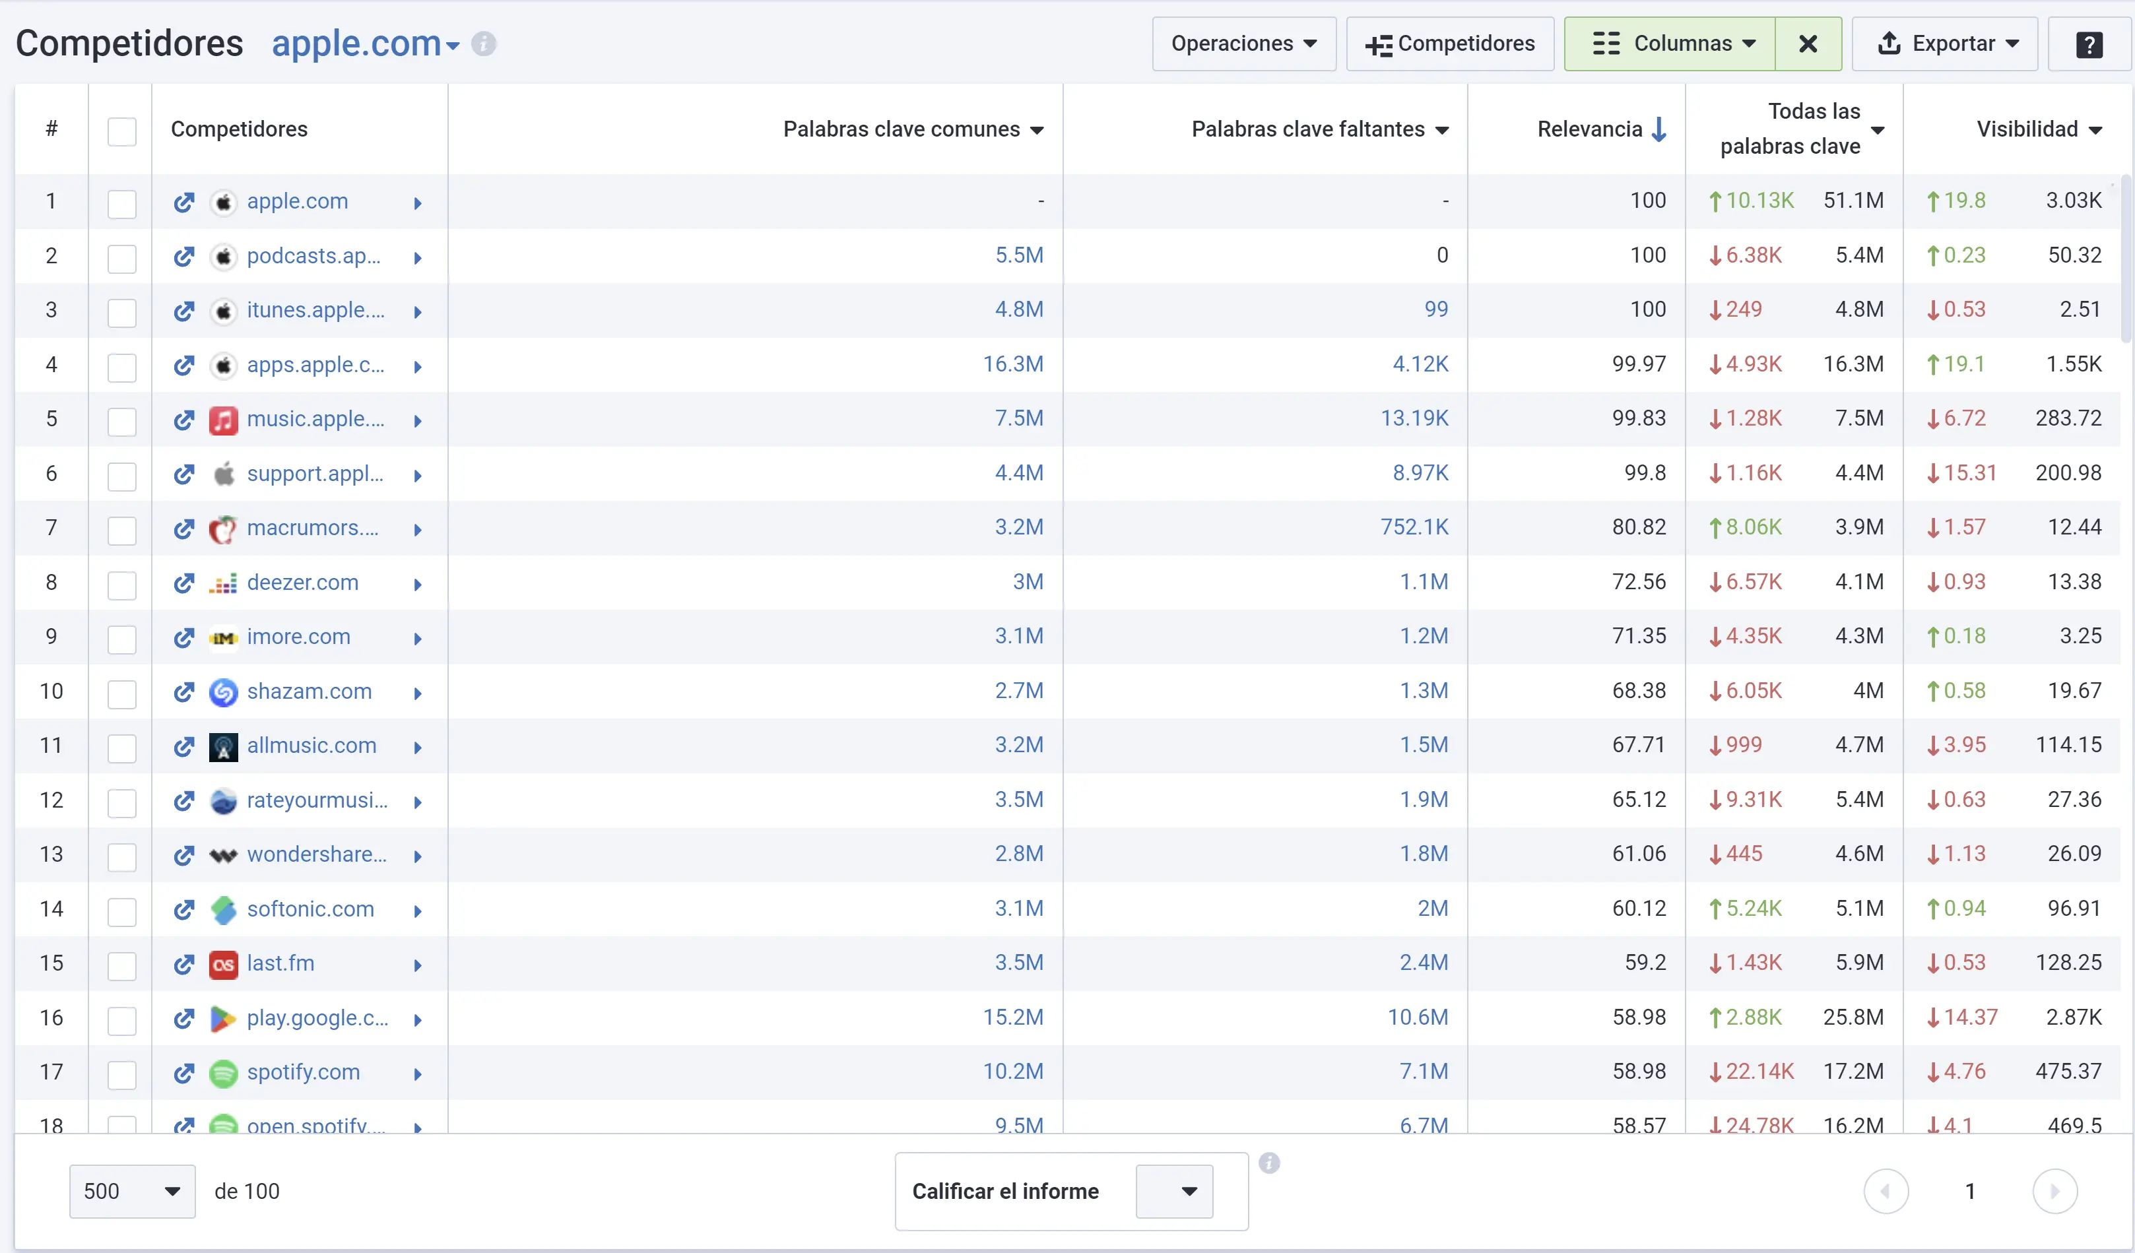
Task: Open external link icon for deezer.com row
Action: (x=184, y=583)
